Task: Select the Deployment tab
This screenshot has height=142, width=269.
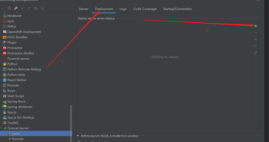Action: pos(104,9)
